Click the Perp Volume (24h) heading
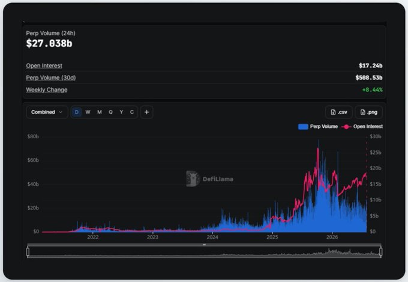 point(51,33)
